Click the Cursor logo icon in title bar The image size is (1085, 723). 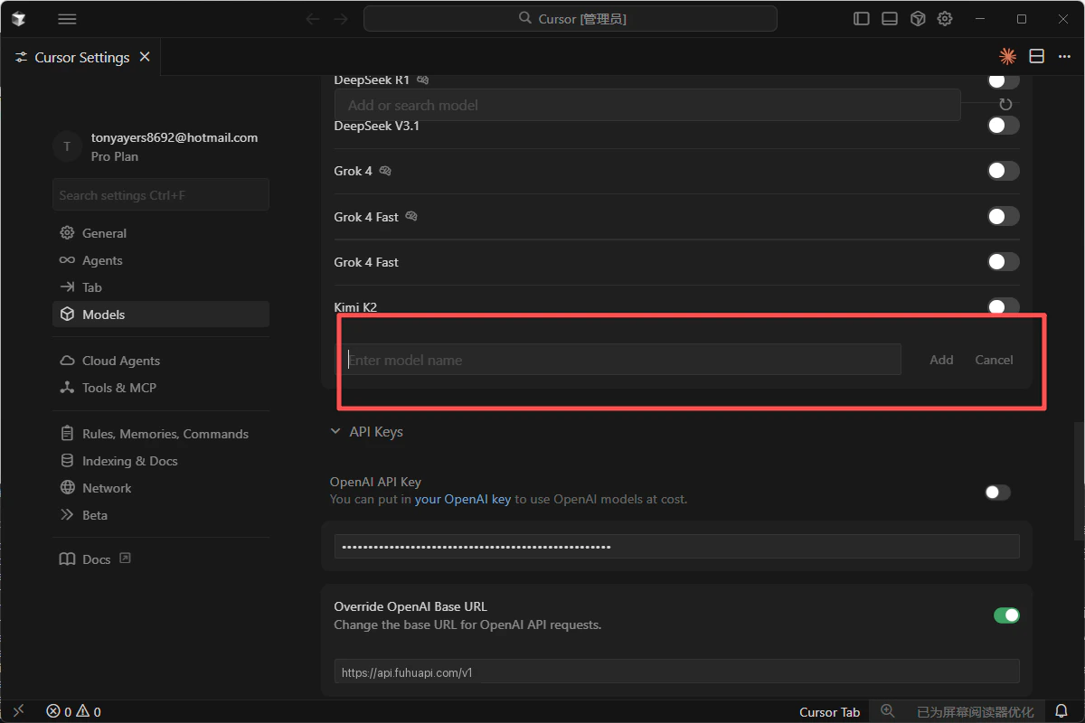click(19, 19)
